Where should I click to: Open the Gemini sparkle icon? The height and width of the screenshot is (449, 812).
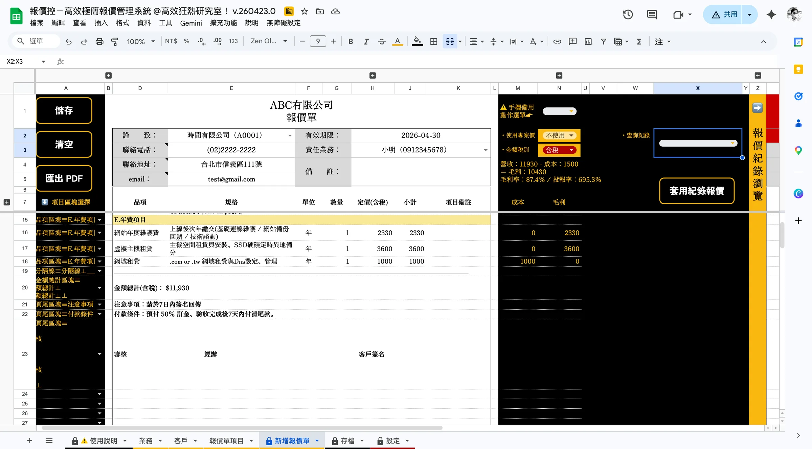(771, 15)
